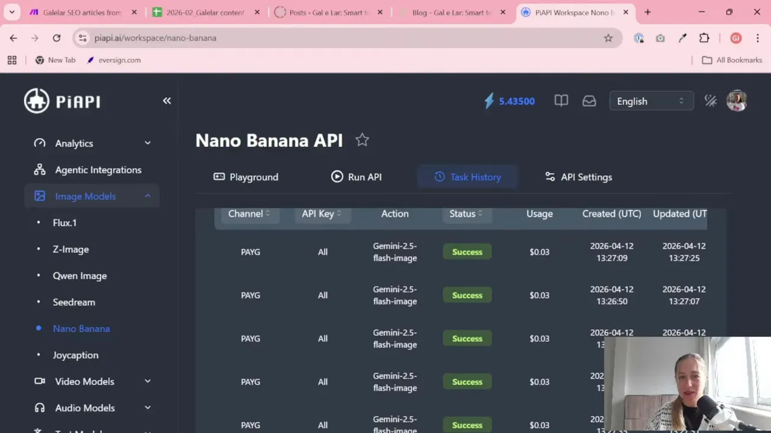Open Flux.1 model page
The height and width of the screenshot is (433, 771).
64,223
